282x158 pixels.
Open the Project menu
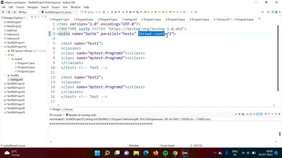click(x=56, y=7)
